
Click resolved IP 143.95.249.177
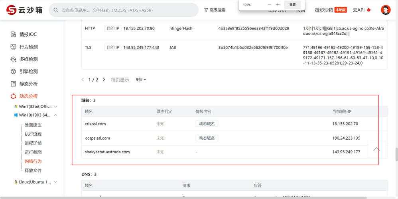(x=346, y=152)
